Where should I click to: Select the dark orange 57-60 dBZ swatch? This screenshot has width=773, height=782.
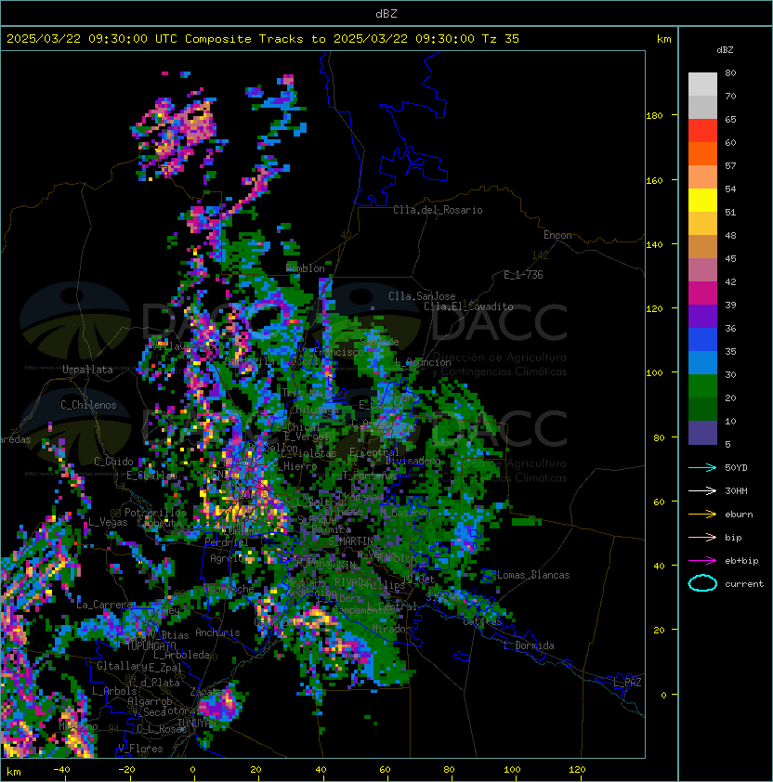click(702, 153)
